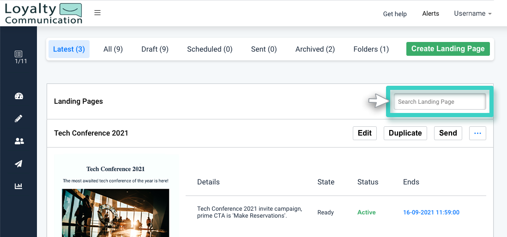Screen dimensions: 507x237
Task: Switch to the Latest (3) tab
Action: point(69,49)
